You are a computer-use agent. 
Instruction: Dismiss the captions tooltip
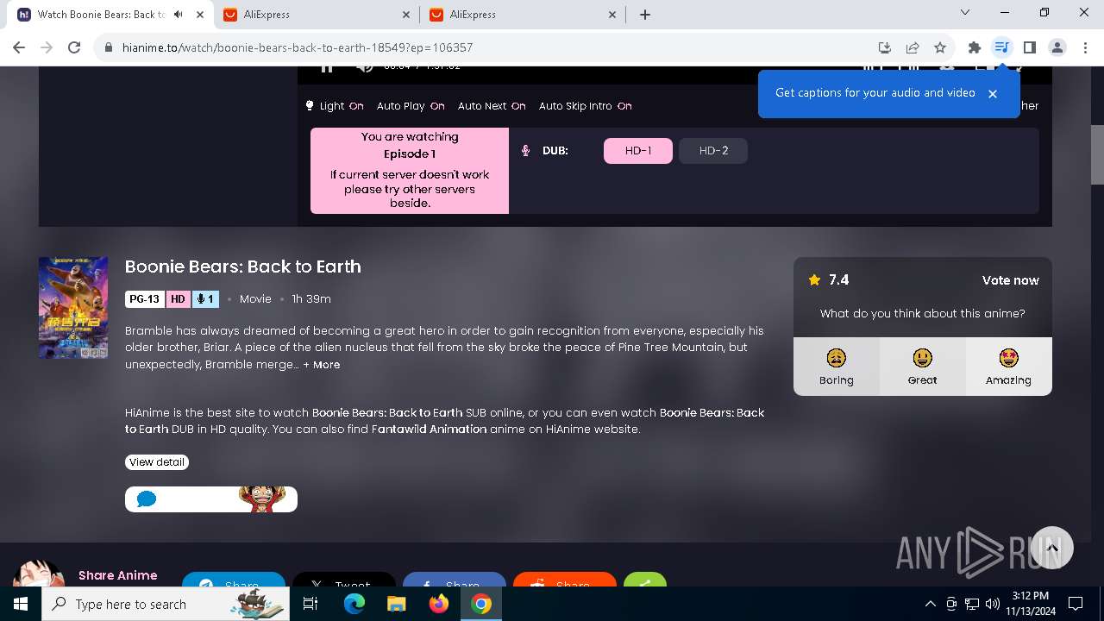pyautogui.click(x=993, y=94)
